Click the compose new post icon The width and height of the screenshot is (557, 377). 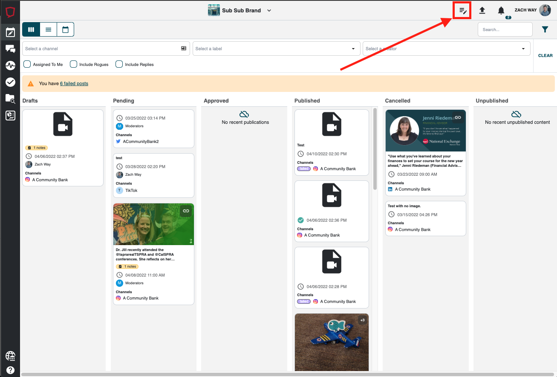point(462,11)
